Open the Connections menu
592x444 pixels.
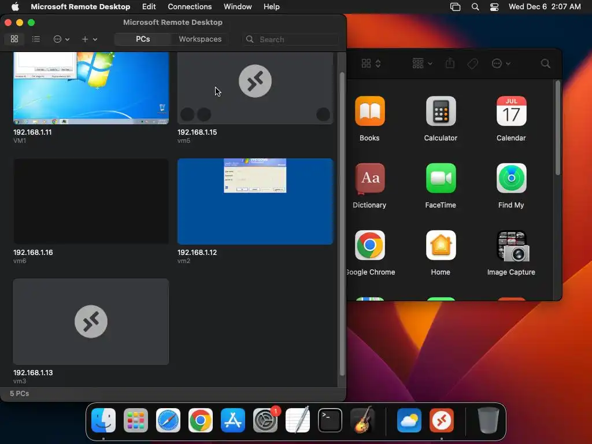tap(190, 6)
